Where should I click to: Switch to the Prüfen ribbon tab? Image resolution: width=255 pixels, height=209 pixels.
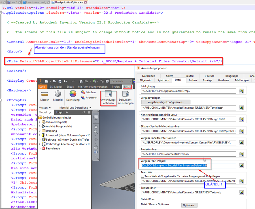[116, 87]
